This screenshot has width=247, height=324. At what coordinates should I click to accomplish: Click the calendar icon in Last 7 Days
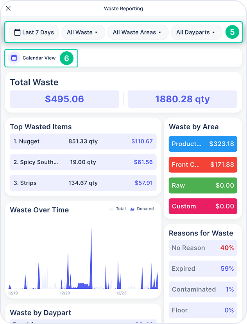click(17, 32)
